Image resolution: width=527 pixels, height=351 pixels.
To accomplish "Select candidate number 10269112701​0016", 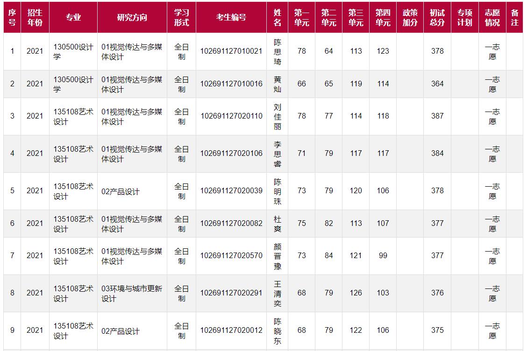I will click(231, 84).
